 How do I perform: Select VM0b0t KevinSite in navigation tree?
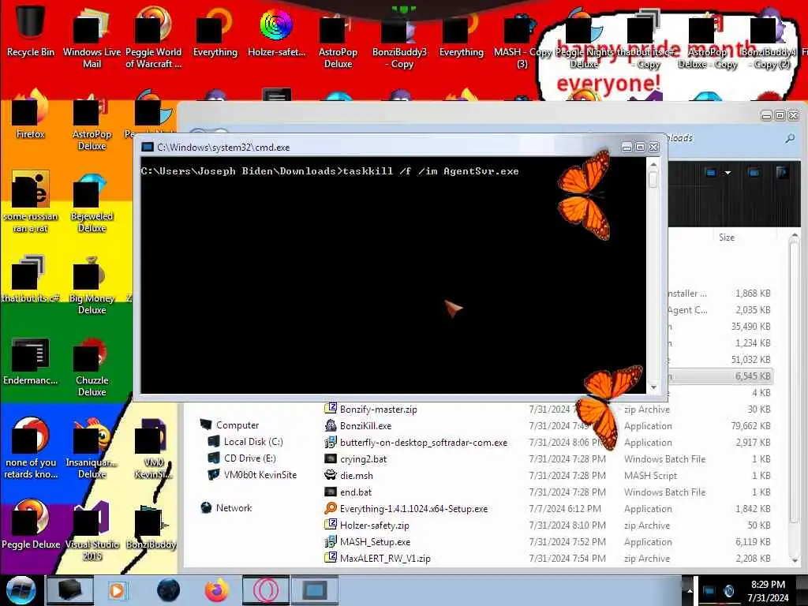260,474
